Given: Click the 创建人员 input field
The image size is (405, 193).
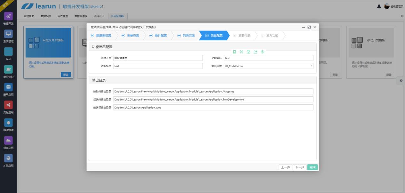Looking at the screenshot, I should click(158, 58).
